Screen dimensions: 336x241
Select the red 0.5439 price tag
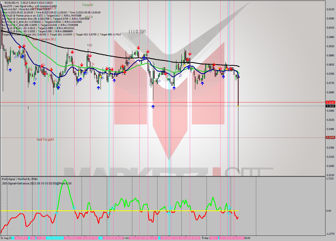(330, 137)
